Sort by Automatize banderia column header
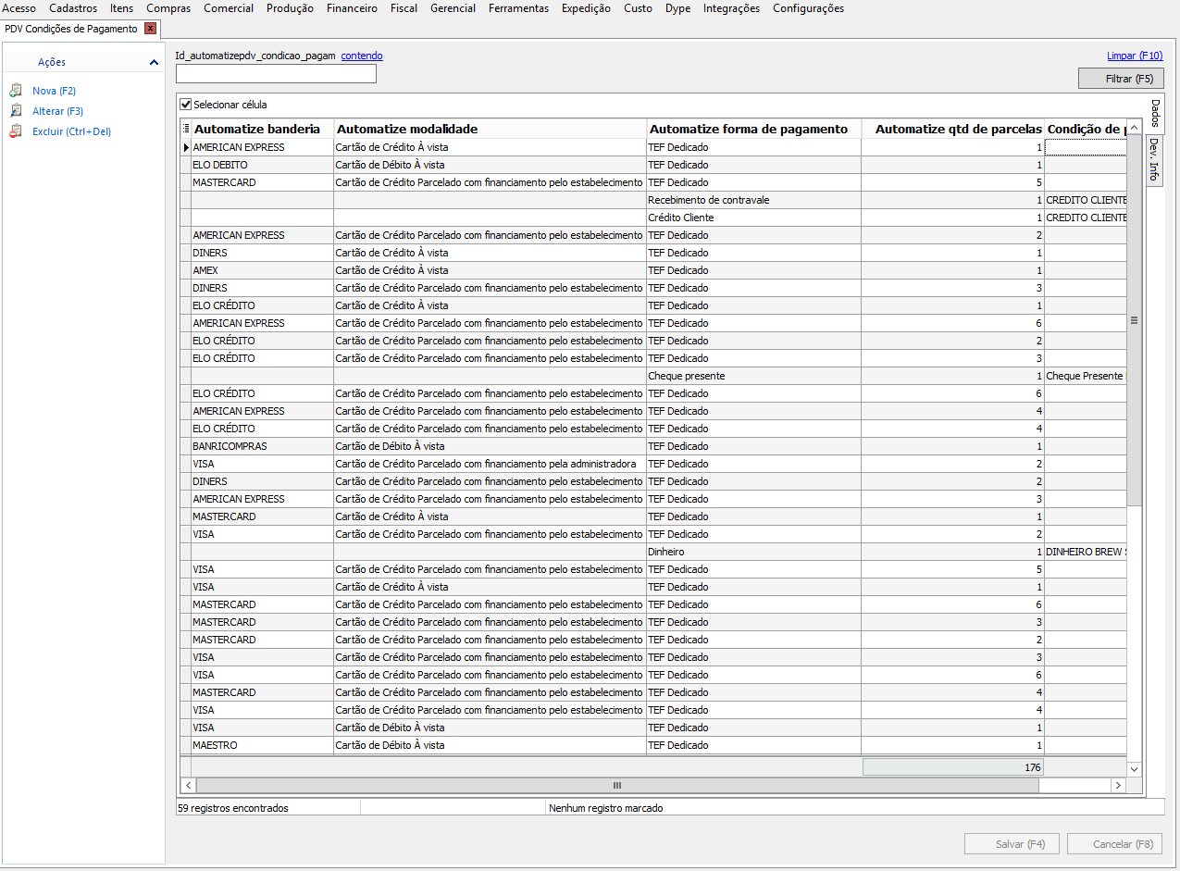1180x871 pixels. click(262, 129)
